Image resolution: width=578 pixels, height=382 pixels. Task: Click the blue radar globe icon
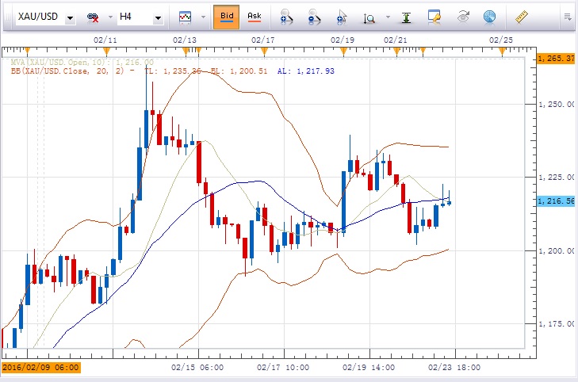tap(489, 17)
